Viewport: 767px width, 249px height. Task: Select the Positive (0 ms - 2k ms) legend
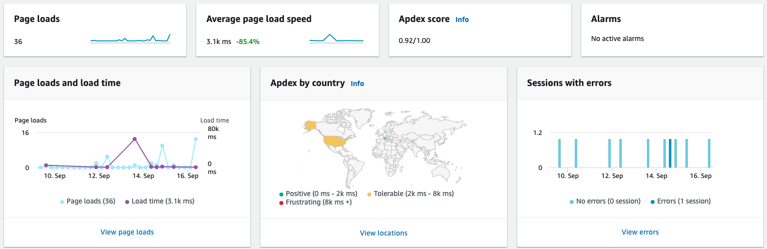318,193
